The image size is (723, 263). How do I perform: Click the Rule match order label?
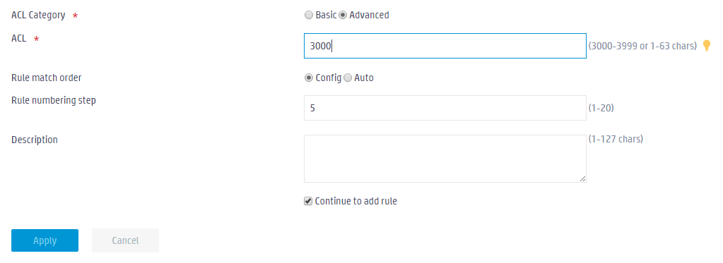coord(47,78)
